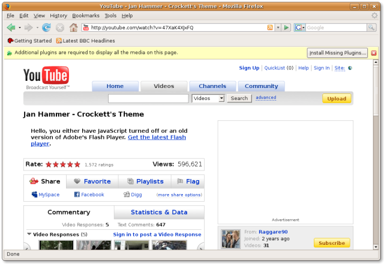Click Install Missing Plugins button
This screenshot has height=264, width=384.
click(x=337, y=53)
